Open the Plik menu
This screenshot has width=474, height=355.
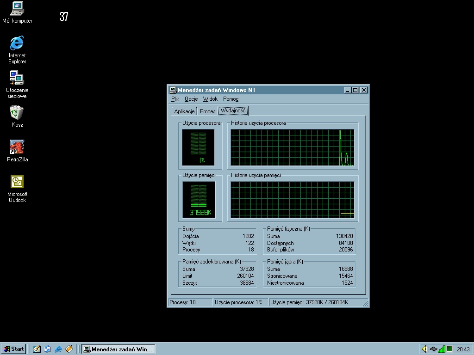coord(175,99)
